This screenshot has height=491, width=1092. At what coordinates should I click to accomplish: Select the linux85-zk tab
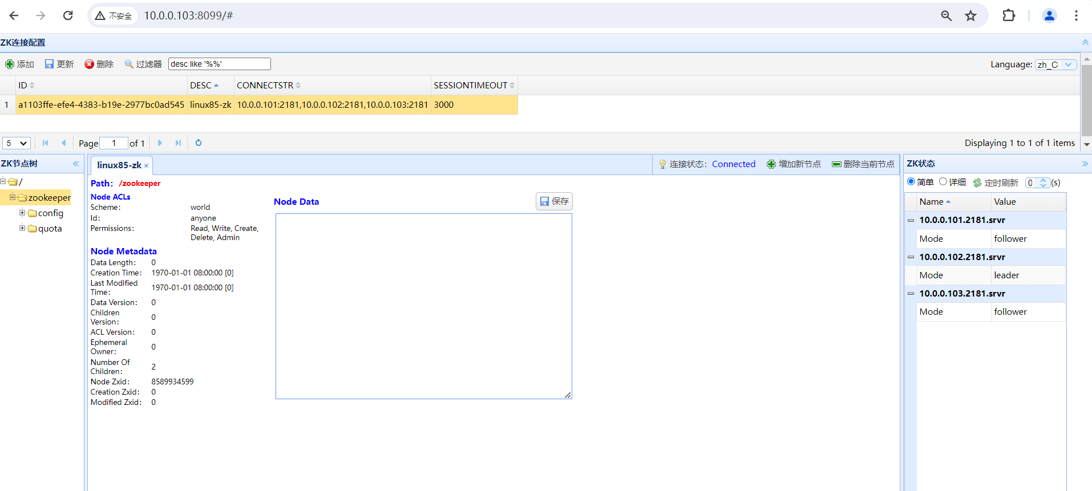(119, 165)
